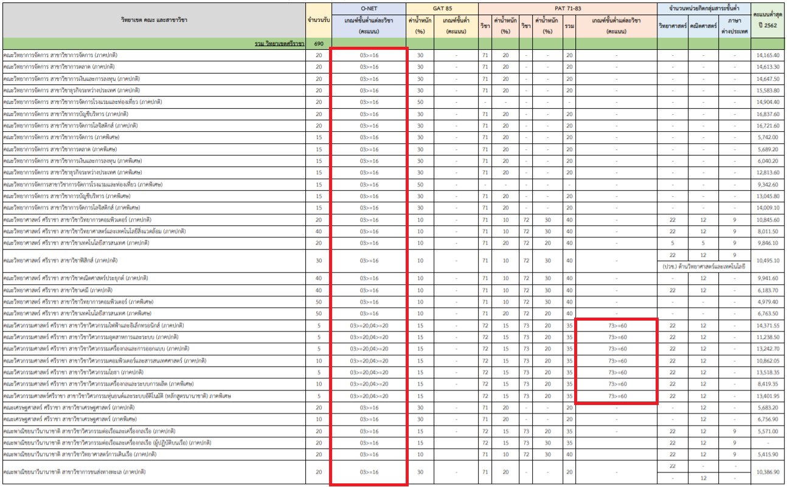
Task: Select the score cell "16,721.60"
Action: pyautogui.click(x=768, y=126)
